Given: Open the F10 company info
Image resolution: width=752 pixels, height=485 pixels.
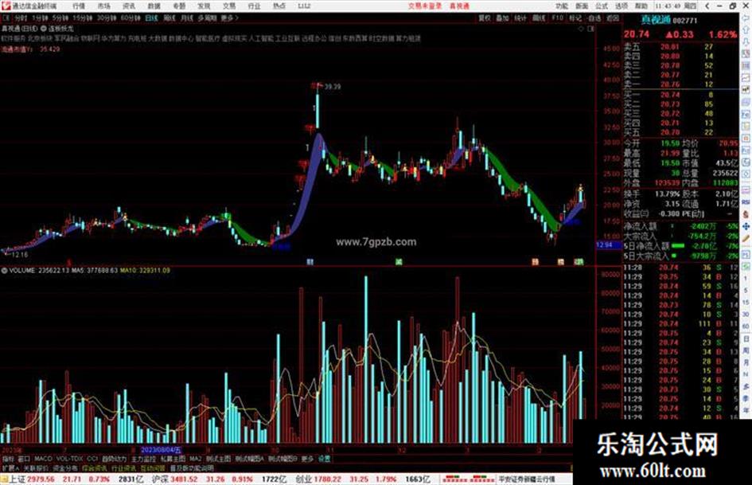Looking at the screenshot, I should [557, 18].
